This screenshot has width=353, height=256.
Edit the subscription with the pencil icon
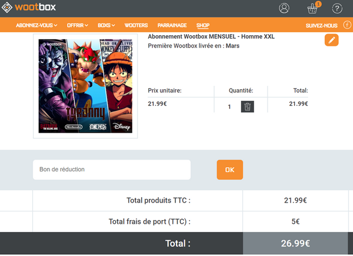tap(331, 40)
